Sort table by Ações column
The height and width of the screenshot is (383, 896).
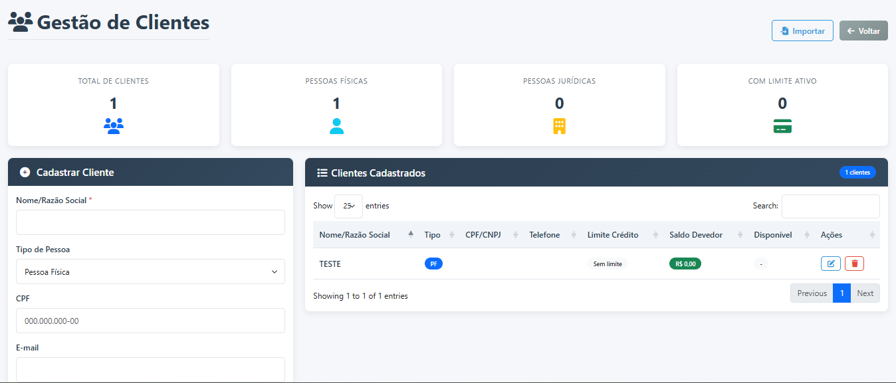[x=847, y=235]
